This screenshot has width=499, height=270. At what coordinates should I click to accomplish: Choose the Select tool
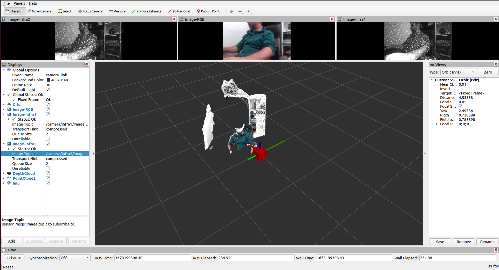tap(64, 11)
